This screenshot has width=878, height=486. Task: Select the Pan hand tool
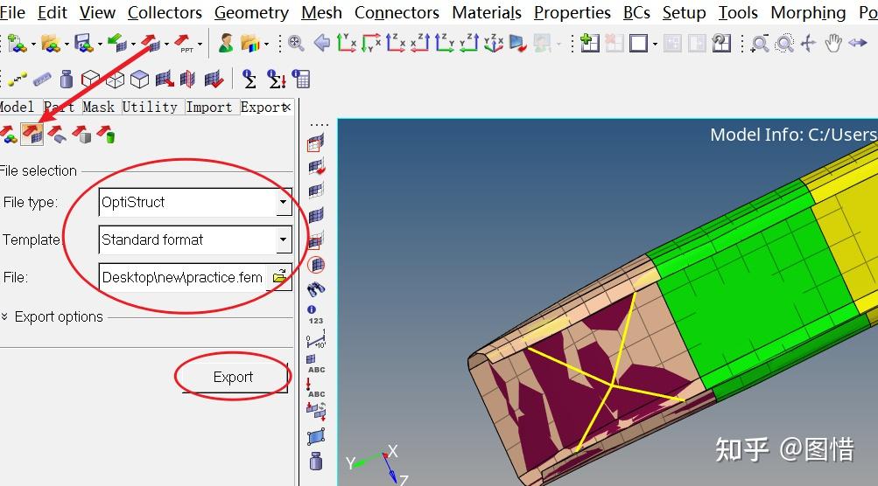(x=833, y=43)
